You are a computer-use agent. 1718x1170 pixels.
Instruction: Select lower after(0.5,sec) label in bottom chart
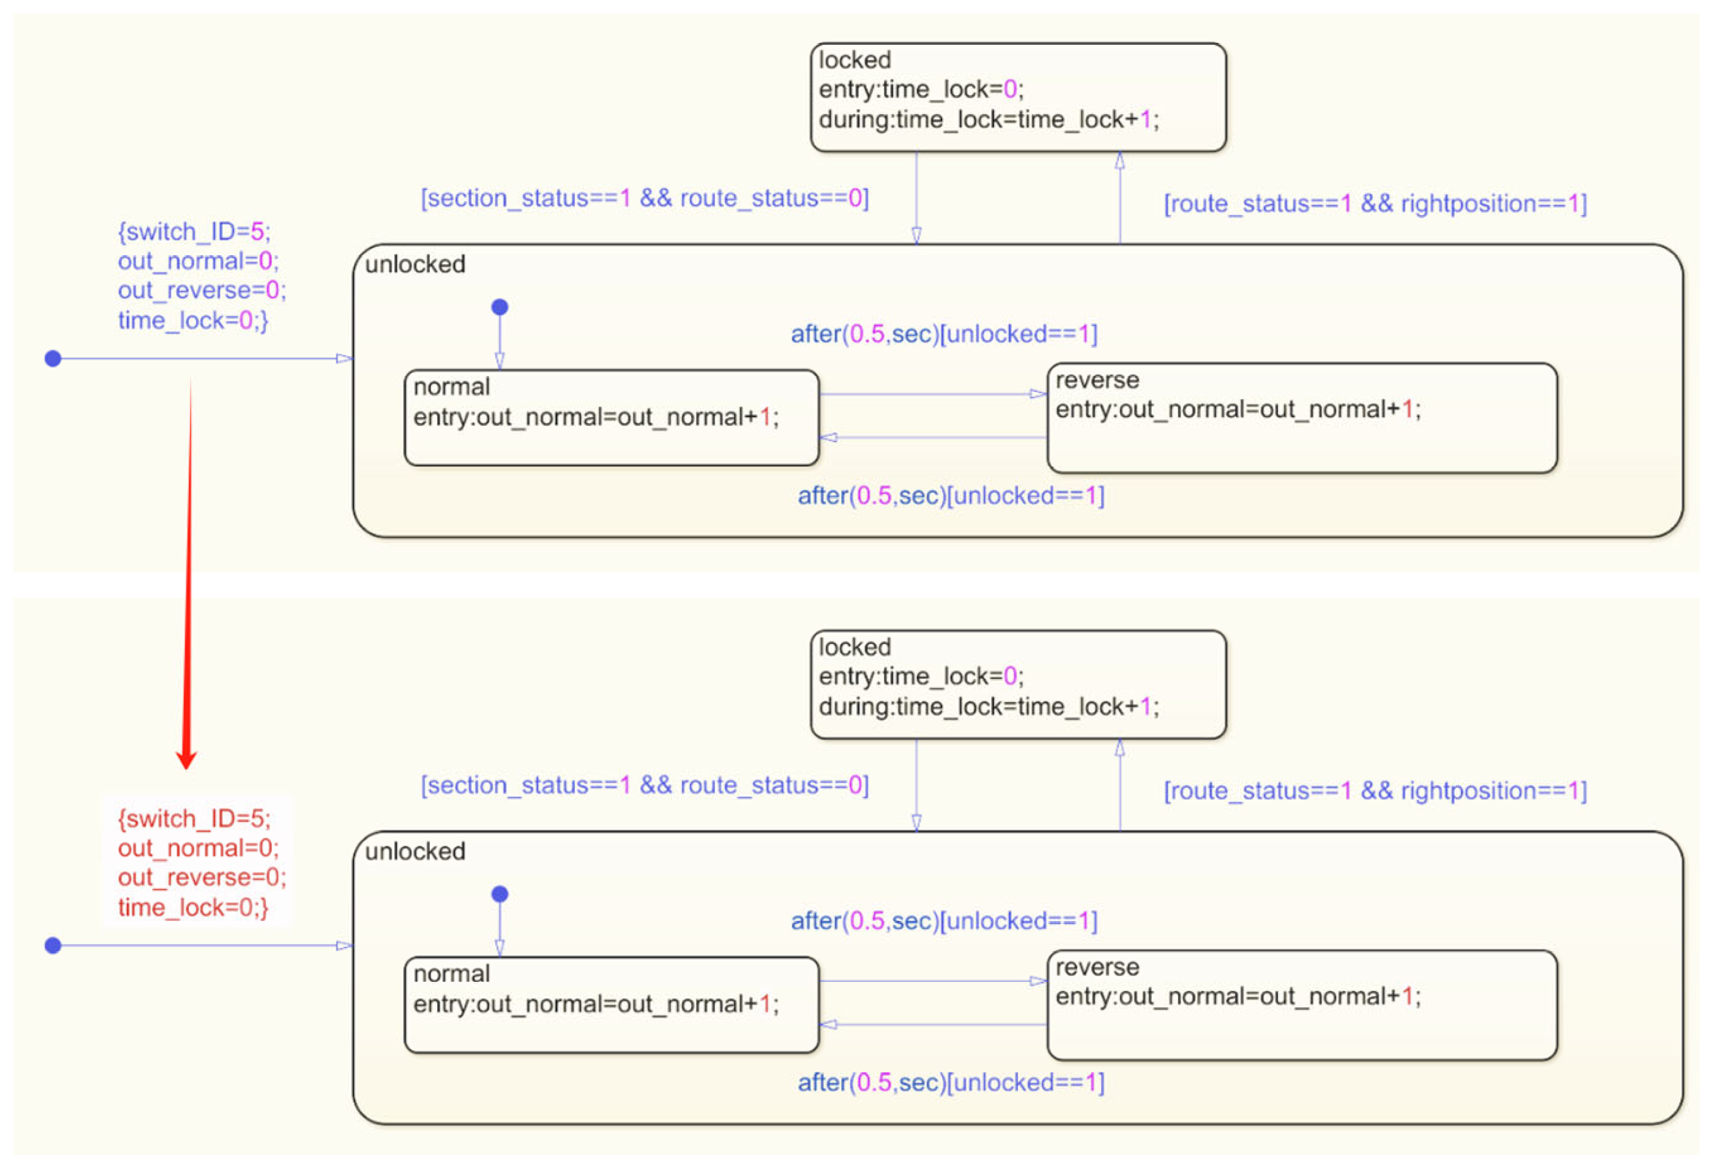tap(951, 1083)
